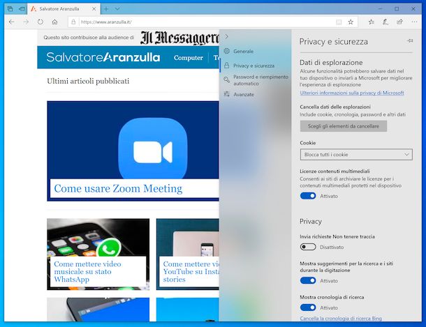Add notes with pen icon
This screenshot has width=426, height=327.
coord(385,22)
